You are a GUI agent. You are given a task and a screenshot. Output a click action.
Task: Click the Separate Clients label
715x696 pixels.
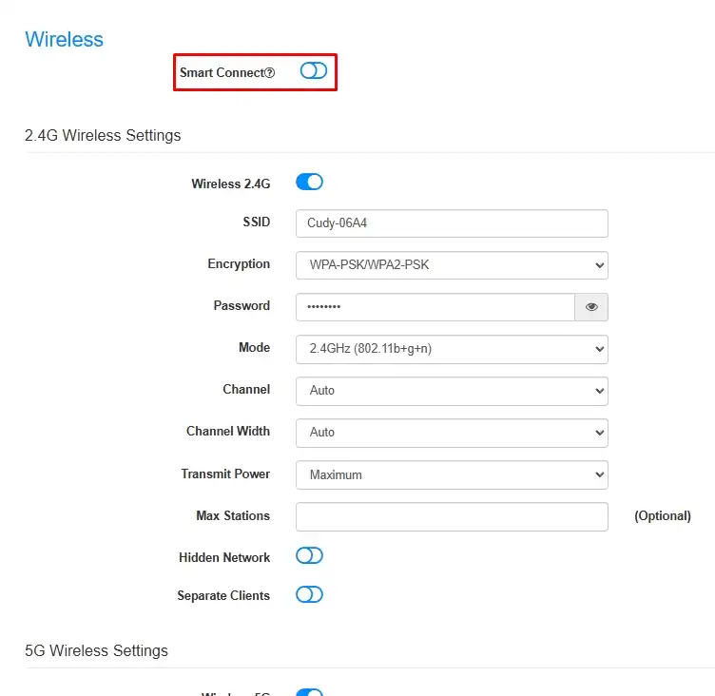click(x=223, y=595)
